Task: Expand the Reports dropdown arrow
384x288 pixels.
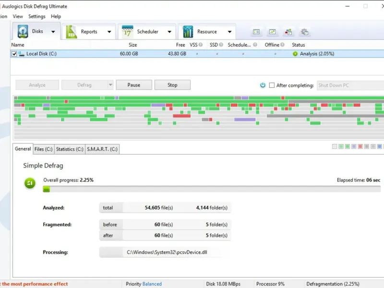Action: point(109,32)
